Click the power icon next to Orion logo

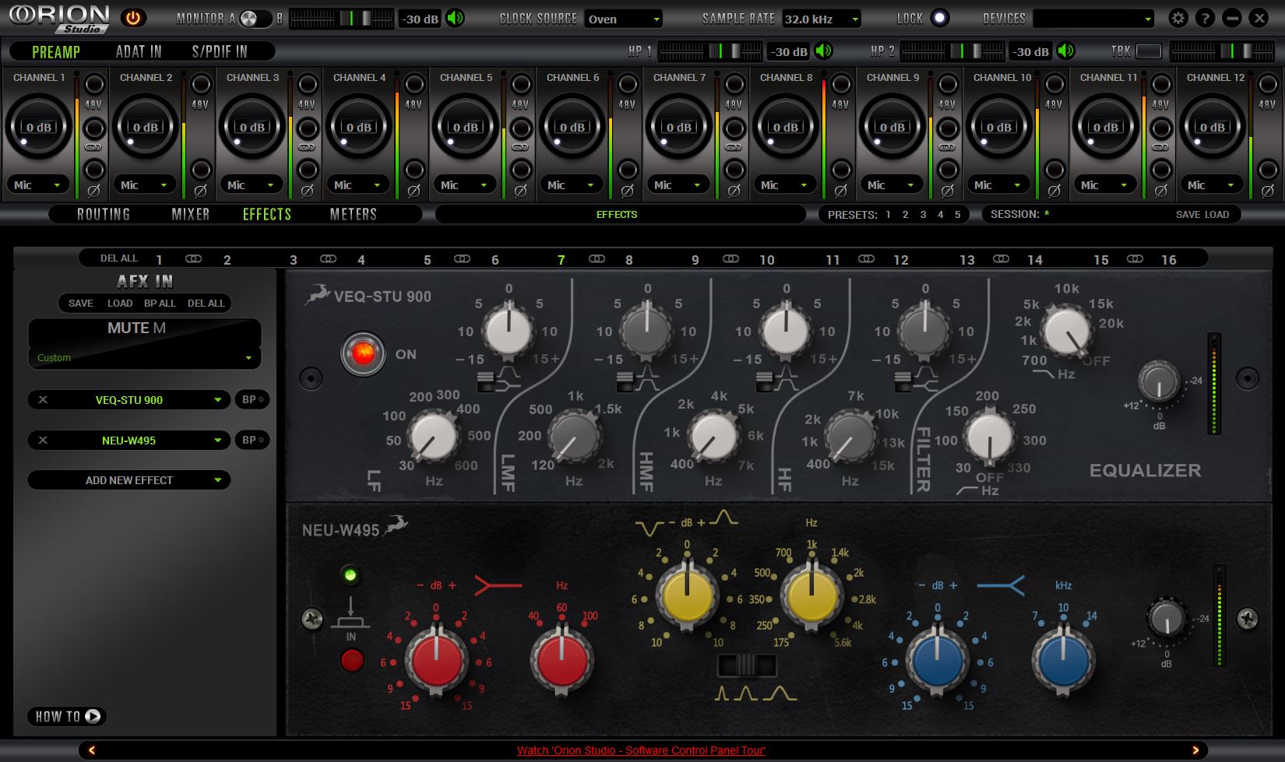[132, 17]
